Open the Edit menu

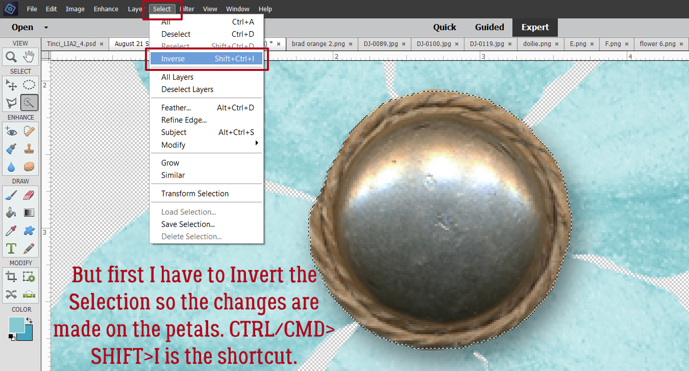point(51,9)
